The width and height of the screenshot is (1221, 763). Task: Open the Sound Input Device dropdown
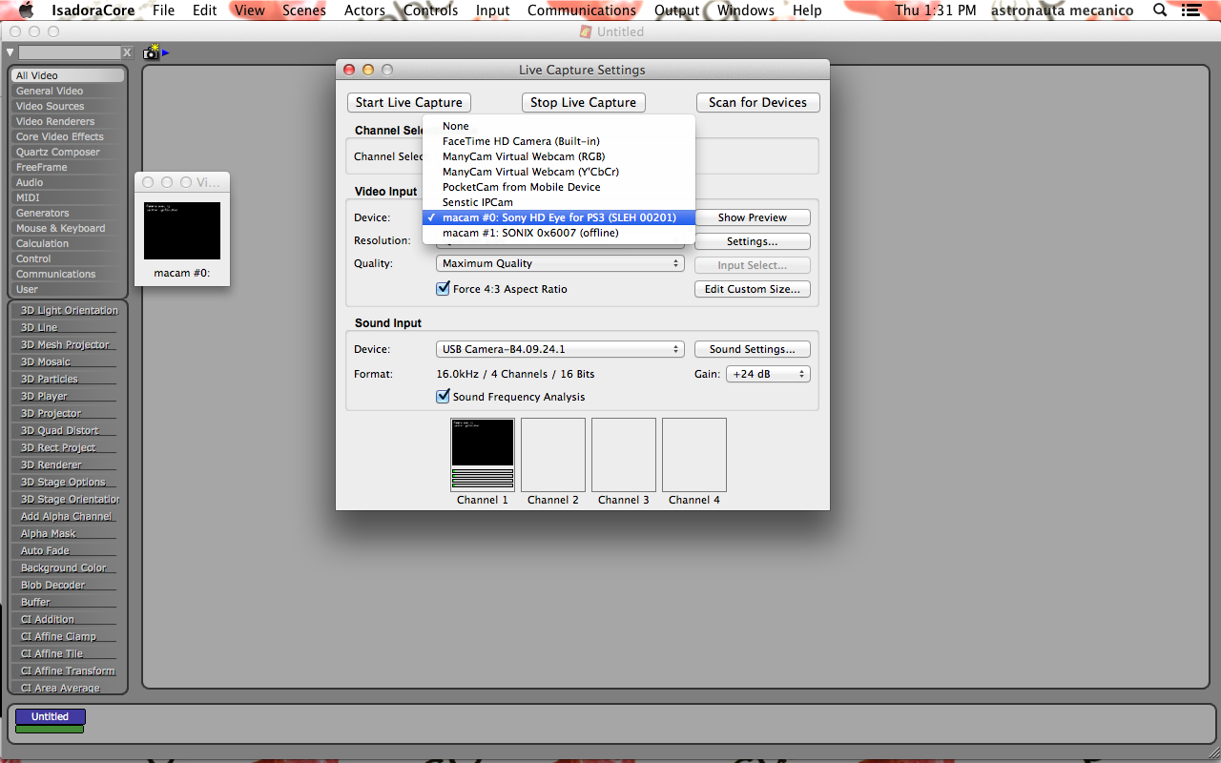(560, 349)
